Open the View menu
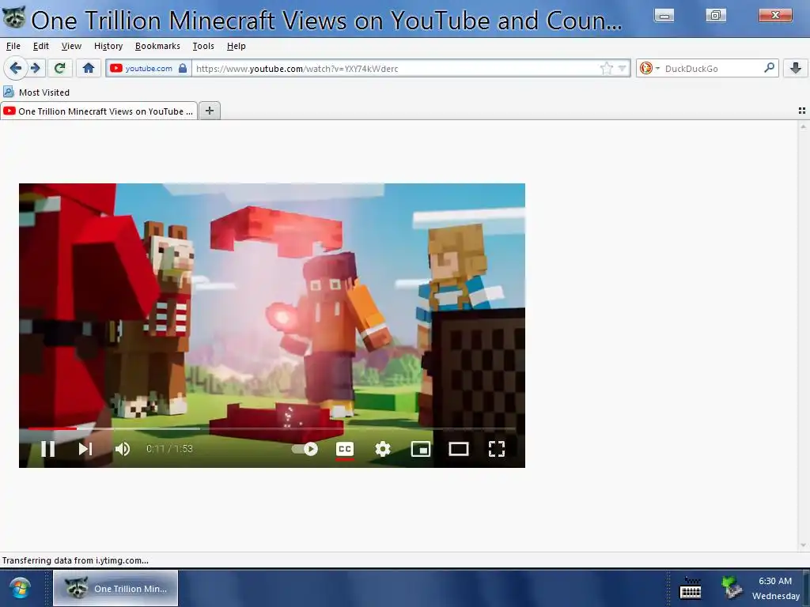Image resolution: width=810 pixels, height=607 pixels. [x=71, y=46]
